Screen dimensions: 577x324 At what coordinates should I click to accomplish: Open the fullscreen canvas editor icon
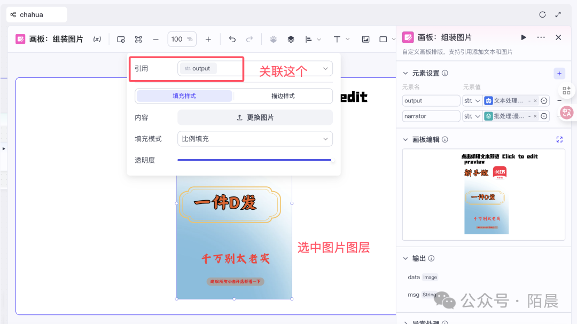(559, 139)
